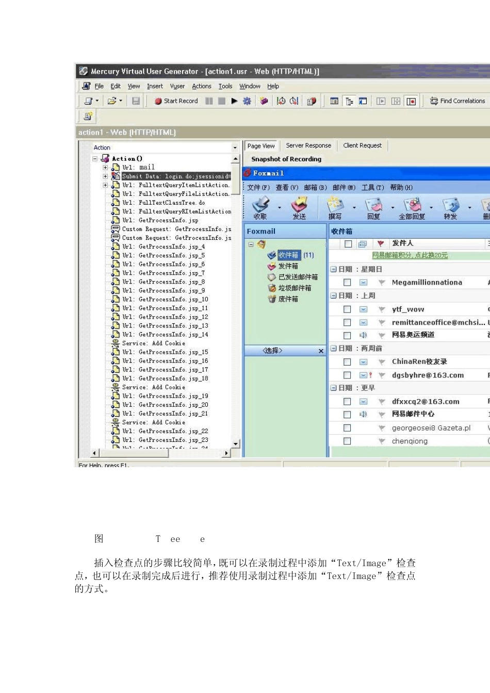The image size is (490, 693).
Task: Click the snapshot view toolbar icon
Action: [363, 101]
